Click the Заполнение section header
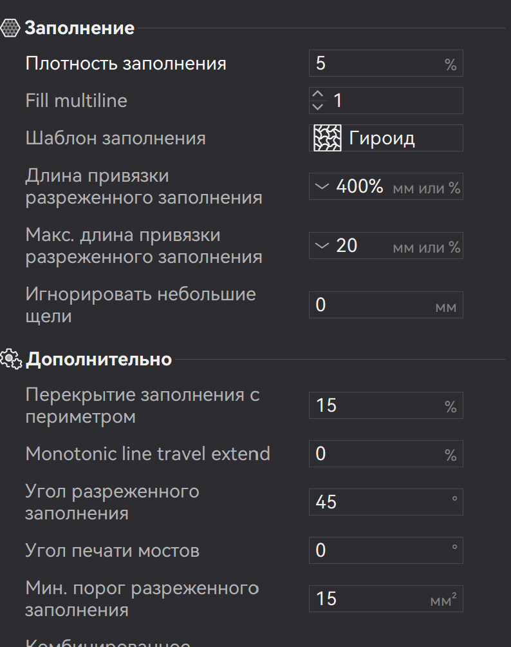This screenshot has height=647, width=511. click(80, 28)
